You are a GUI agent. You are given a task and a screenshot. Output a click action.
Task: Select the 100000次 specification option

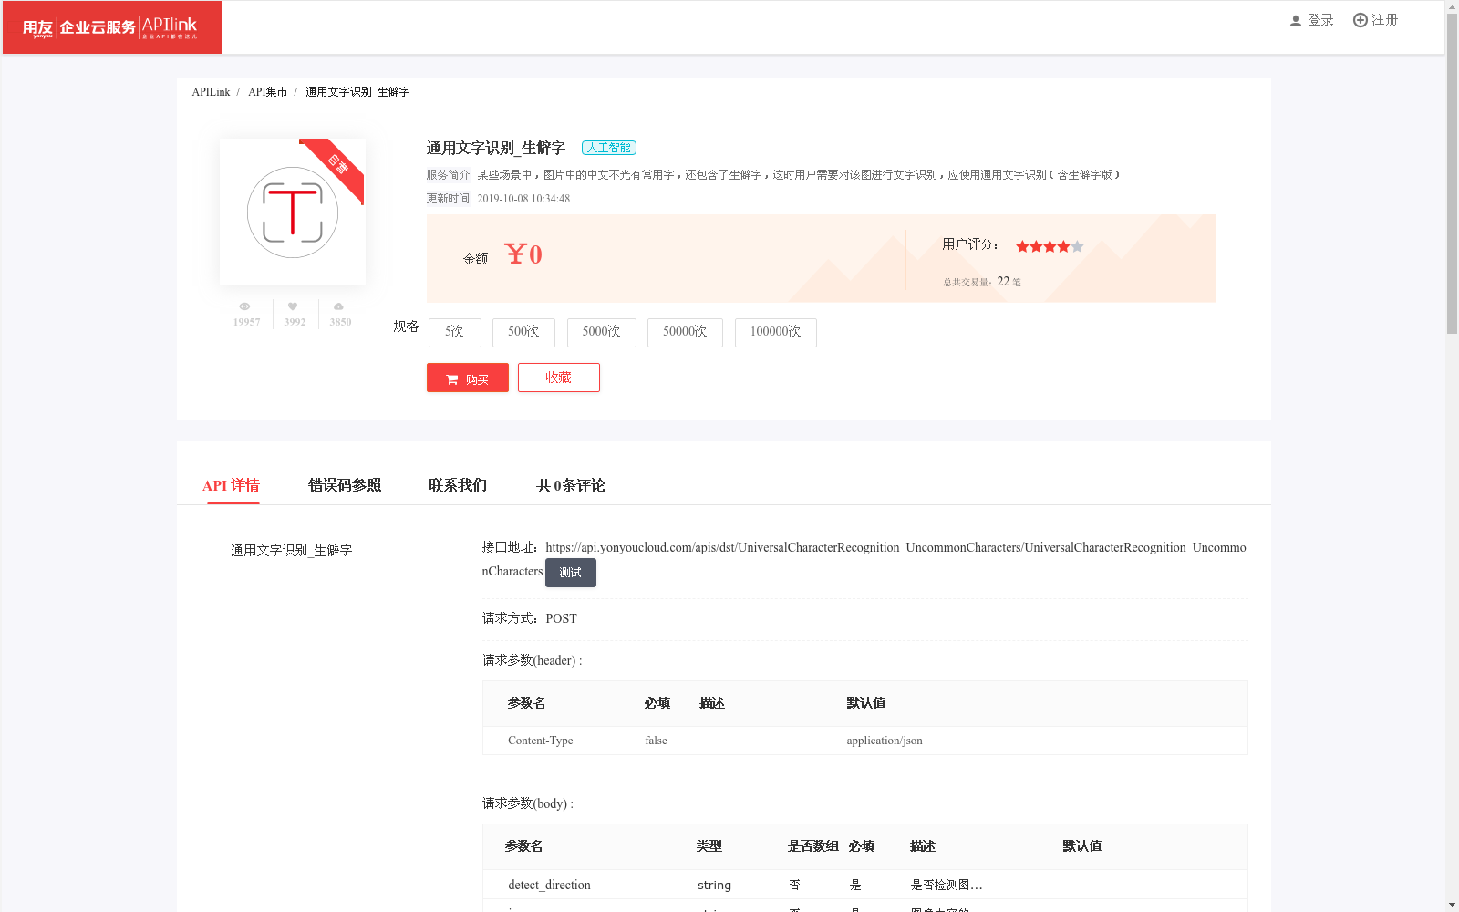click(775, 332)
